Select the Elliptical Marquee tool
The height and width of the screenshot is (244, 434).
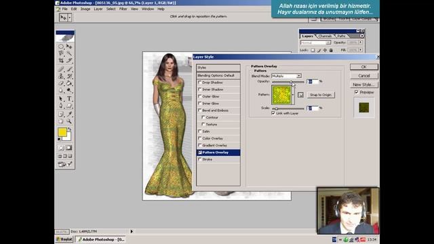pyautogui.click(x=61, y=47)
